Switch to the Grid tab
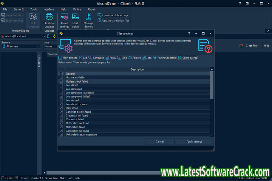Image resolution: width=272 pixels, height=181 pixels. coord(122,58)
